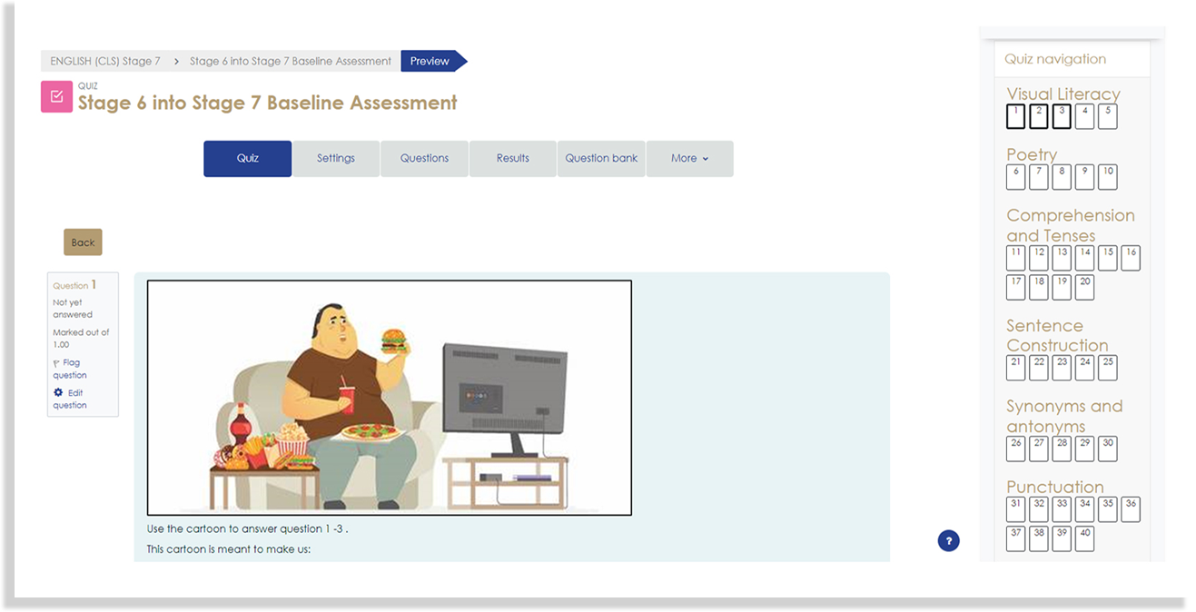
Task: Open the Question bank tab
Action: click(601, 159)
